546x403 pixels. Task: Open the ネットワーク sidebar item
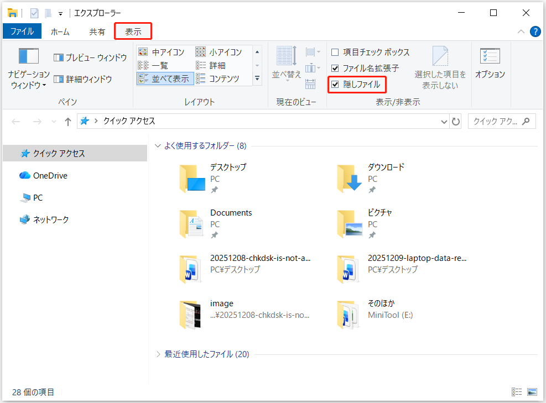coord(49,219)
